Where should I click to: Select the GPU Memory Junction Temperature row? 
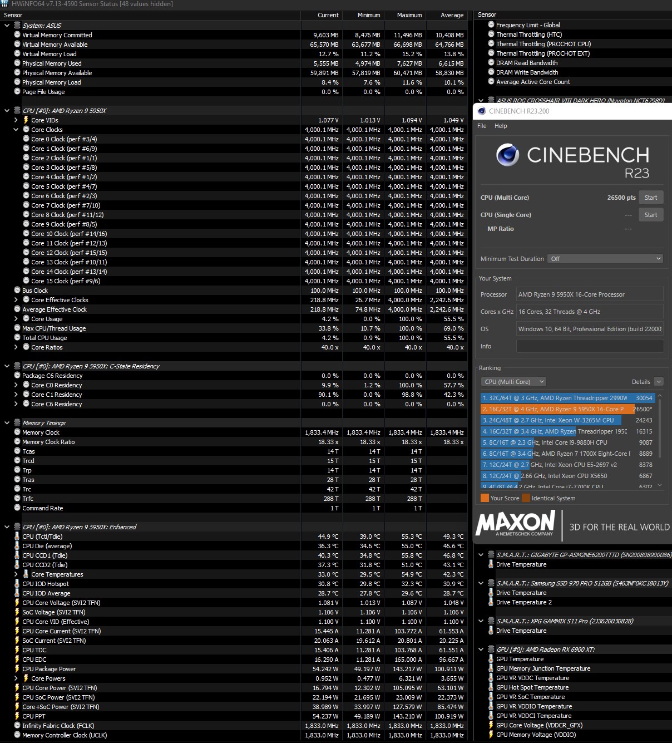(x=573, y=668)
